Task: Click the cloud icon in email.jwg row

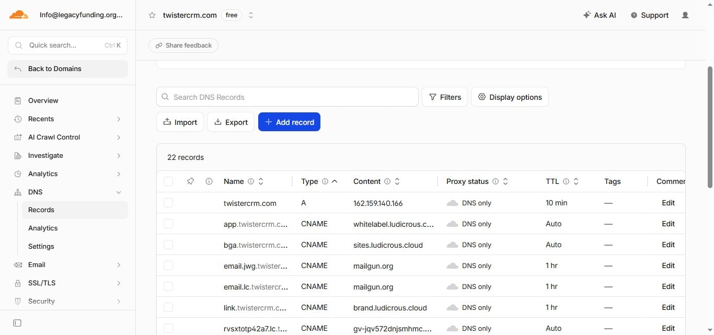Action: 452,265
